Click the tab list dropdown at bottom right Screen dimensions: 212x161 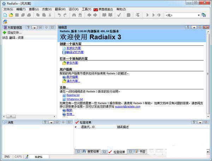tap(208, 152)
